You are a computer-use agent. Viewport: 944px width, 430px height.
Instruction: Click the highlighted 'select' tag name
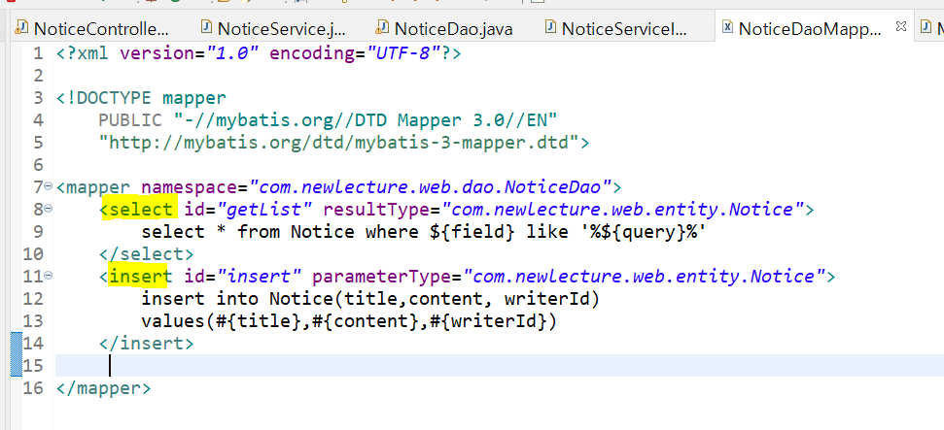tap(142, 210)
